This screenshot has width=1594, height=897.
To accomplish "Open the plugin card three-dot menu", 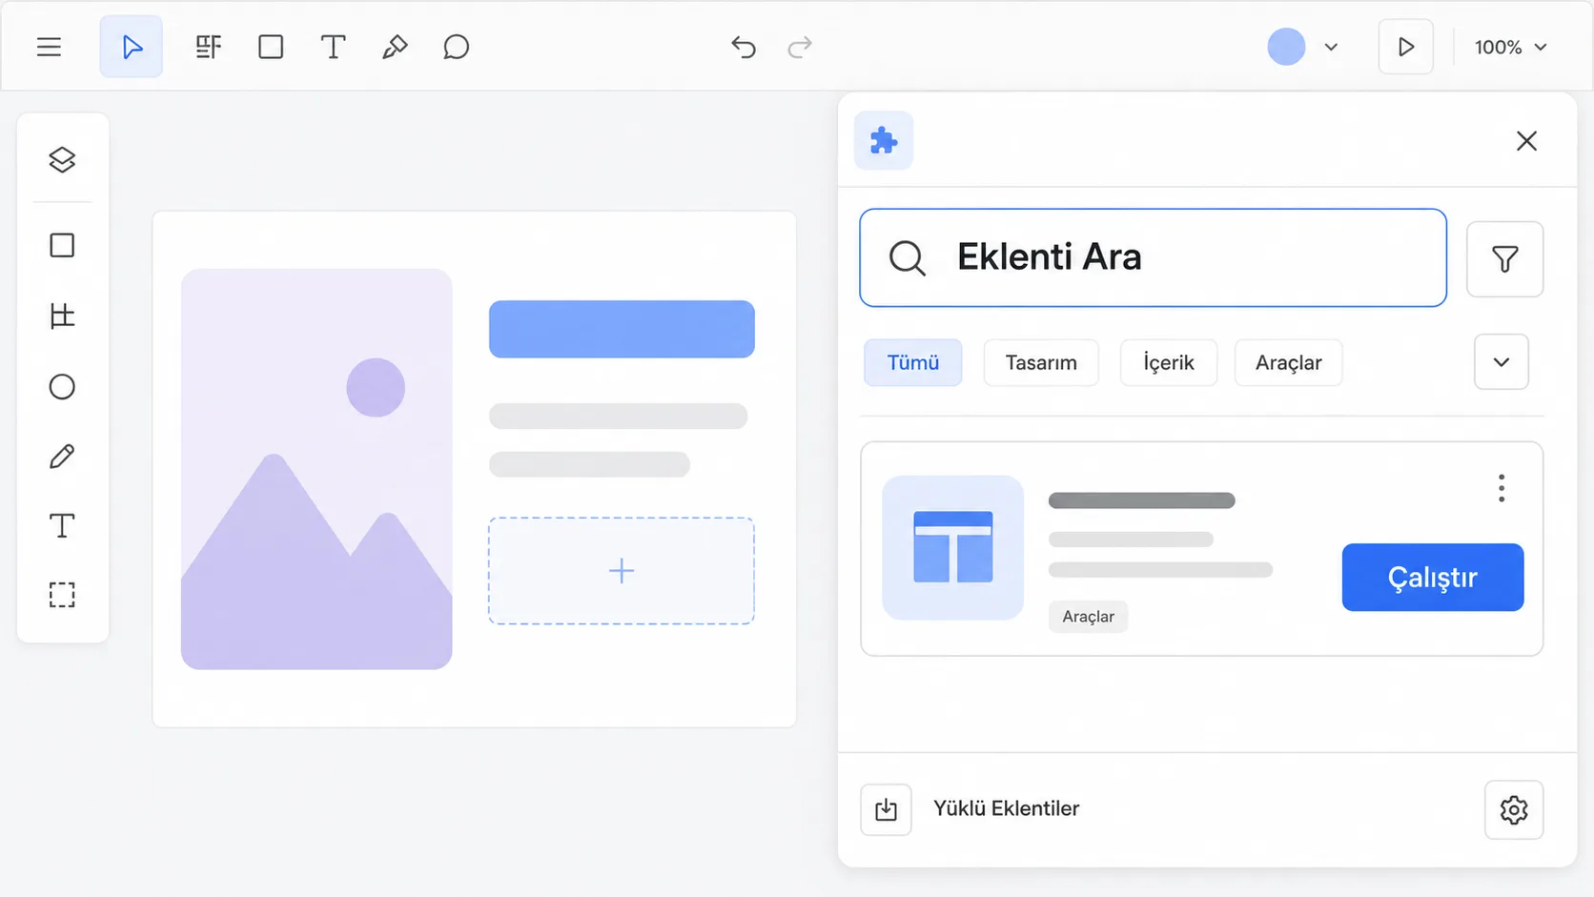I will [1502, 488].
